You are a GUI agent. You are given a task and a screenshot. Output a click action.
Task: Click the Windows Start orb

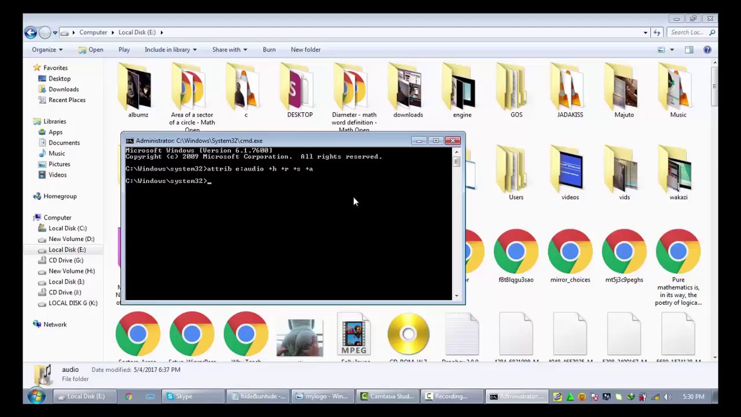point(36,396)
